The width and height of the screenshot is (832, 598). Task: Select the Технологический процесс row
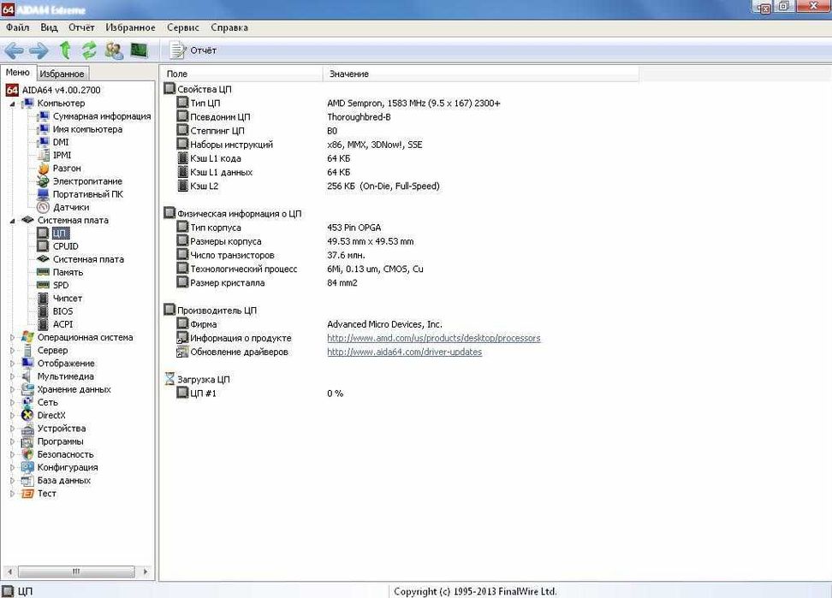coord(300,269)
